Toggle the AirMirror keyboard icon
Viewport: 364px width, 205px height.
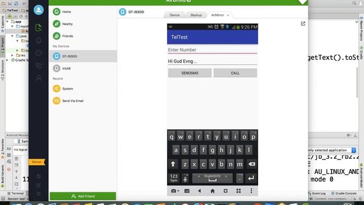[x=187, y=191]
